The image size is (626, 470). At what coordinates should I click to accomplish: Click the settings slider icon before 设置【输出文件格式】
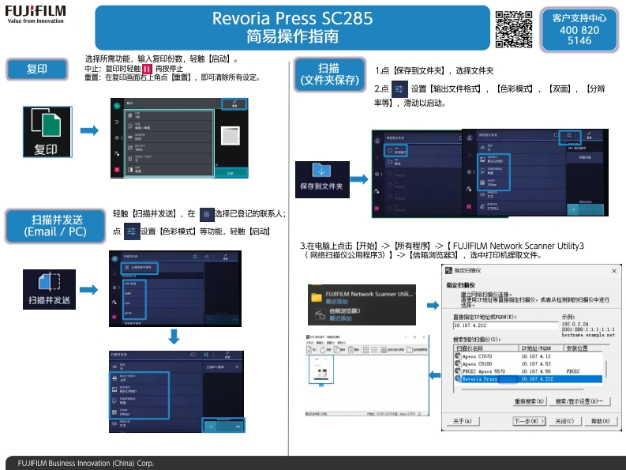[x=399, y=89]
